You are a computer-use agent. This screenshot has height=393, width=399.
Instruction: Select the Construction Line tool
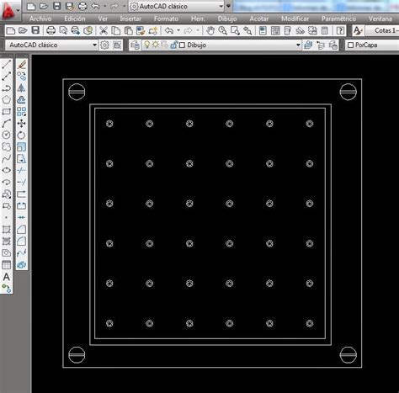pyautogui.click(x=6, y=76)
